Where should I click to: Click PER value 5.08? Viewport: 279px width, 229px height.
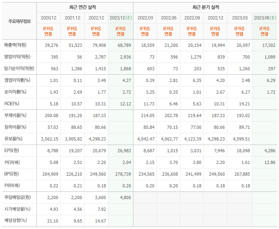click(x=54, y=162)
